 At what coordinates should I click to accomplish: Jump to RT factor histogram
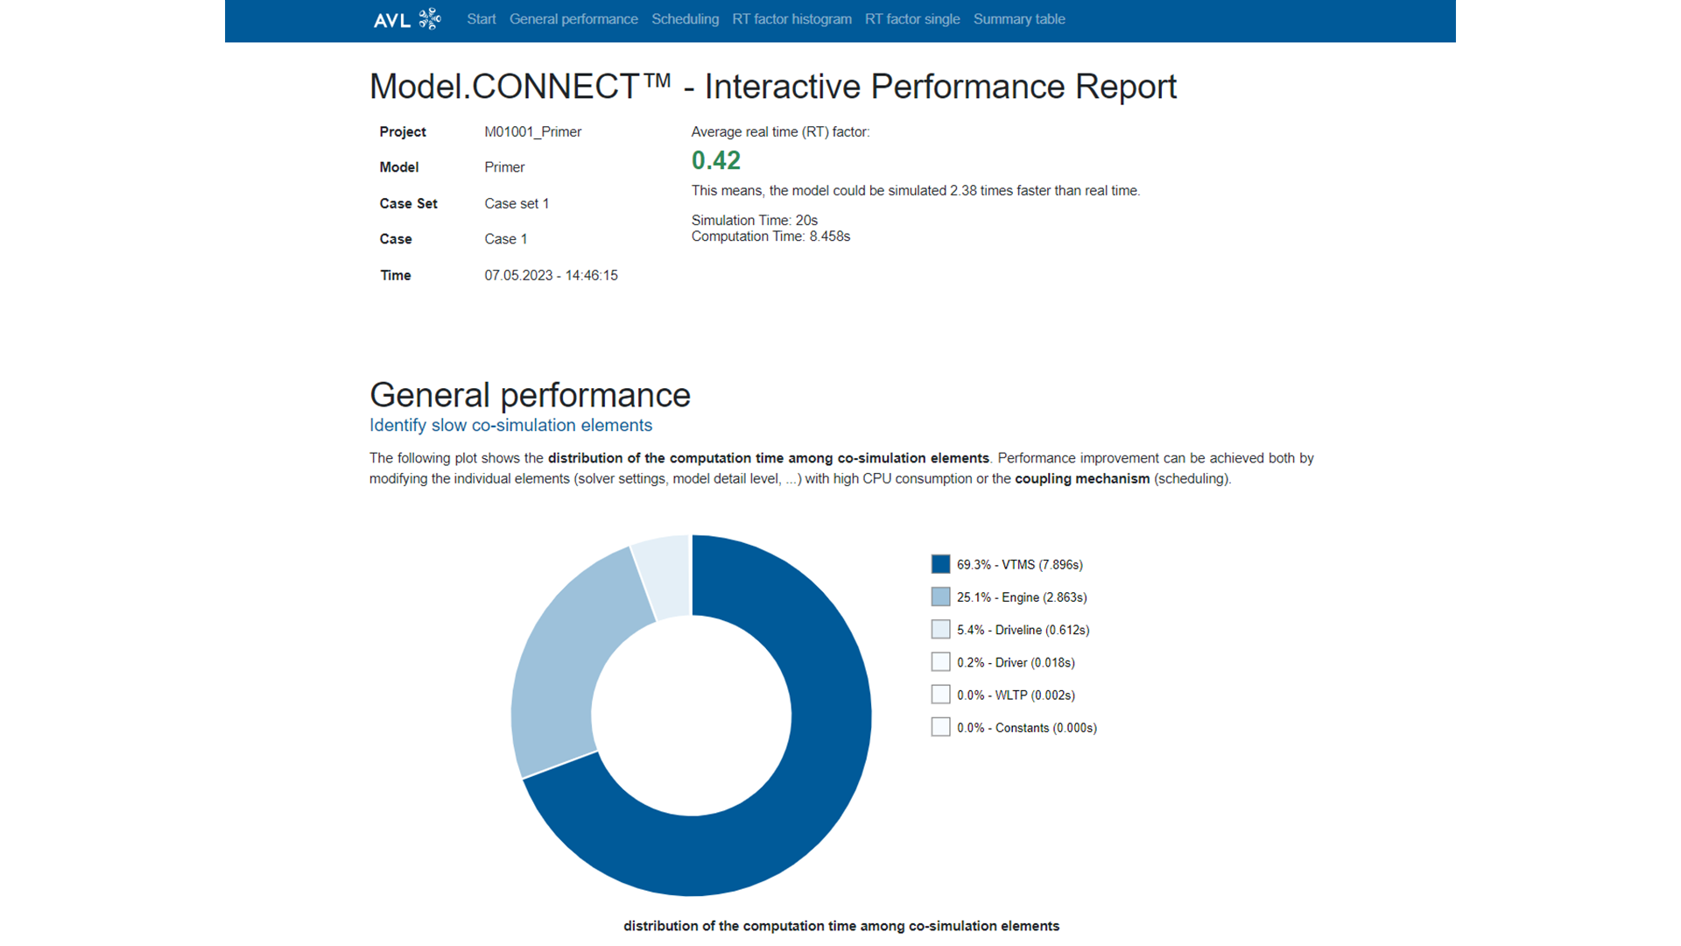(791, 19)
